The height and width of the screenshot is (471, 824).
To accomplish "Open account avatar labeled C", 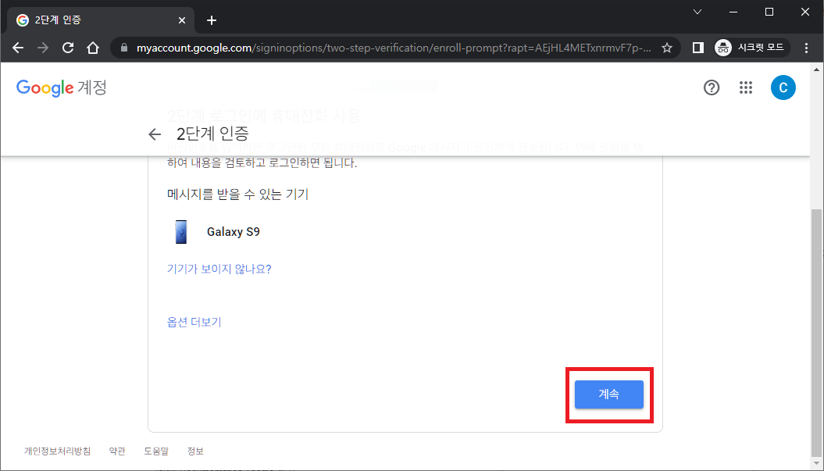I will pyautogui.click(x=783, y=87).
